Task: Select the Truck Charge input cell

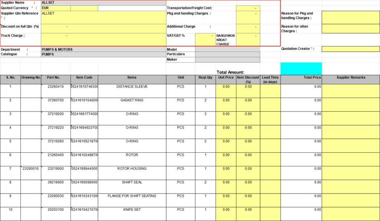Action: click(x=103, y=38)
